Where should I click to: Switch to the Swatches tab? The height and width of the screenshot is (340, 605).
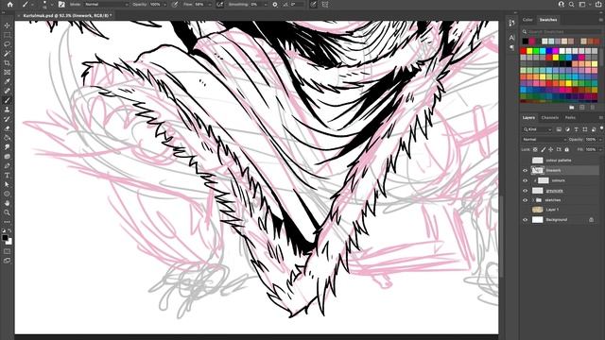click(x=548, y=20)
